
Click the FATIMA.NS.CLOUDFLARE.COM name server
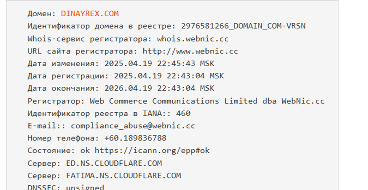[x=124, y=176]
